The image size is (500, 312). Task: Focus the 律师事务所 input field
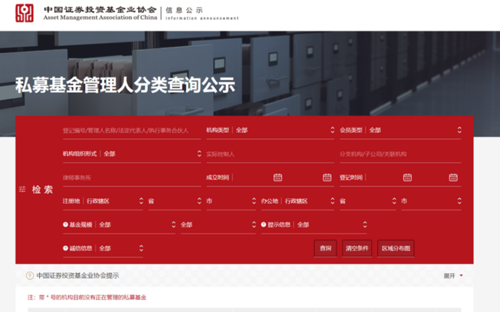132,178
